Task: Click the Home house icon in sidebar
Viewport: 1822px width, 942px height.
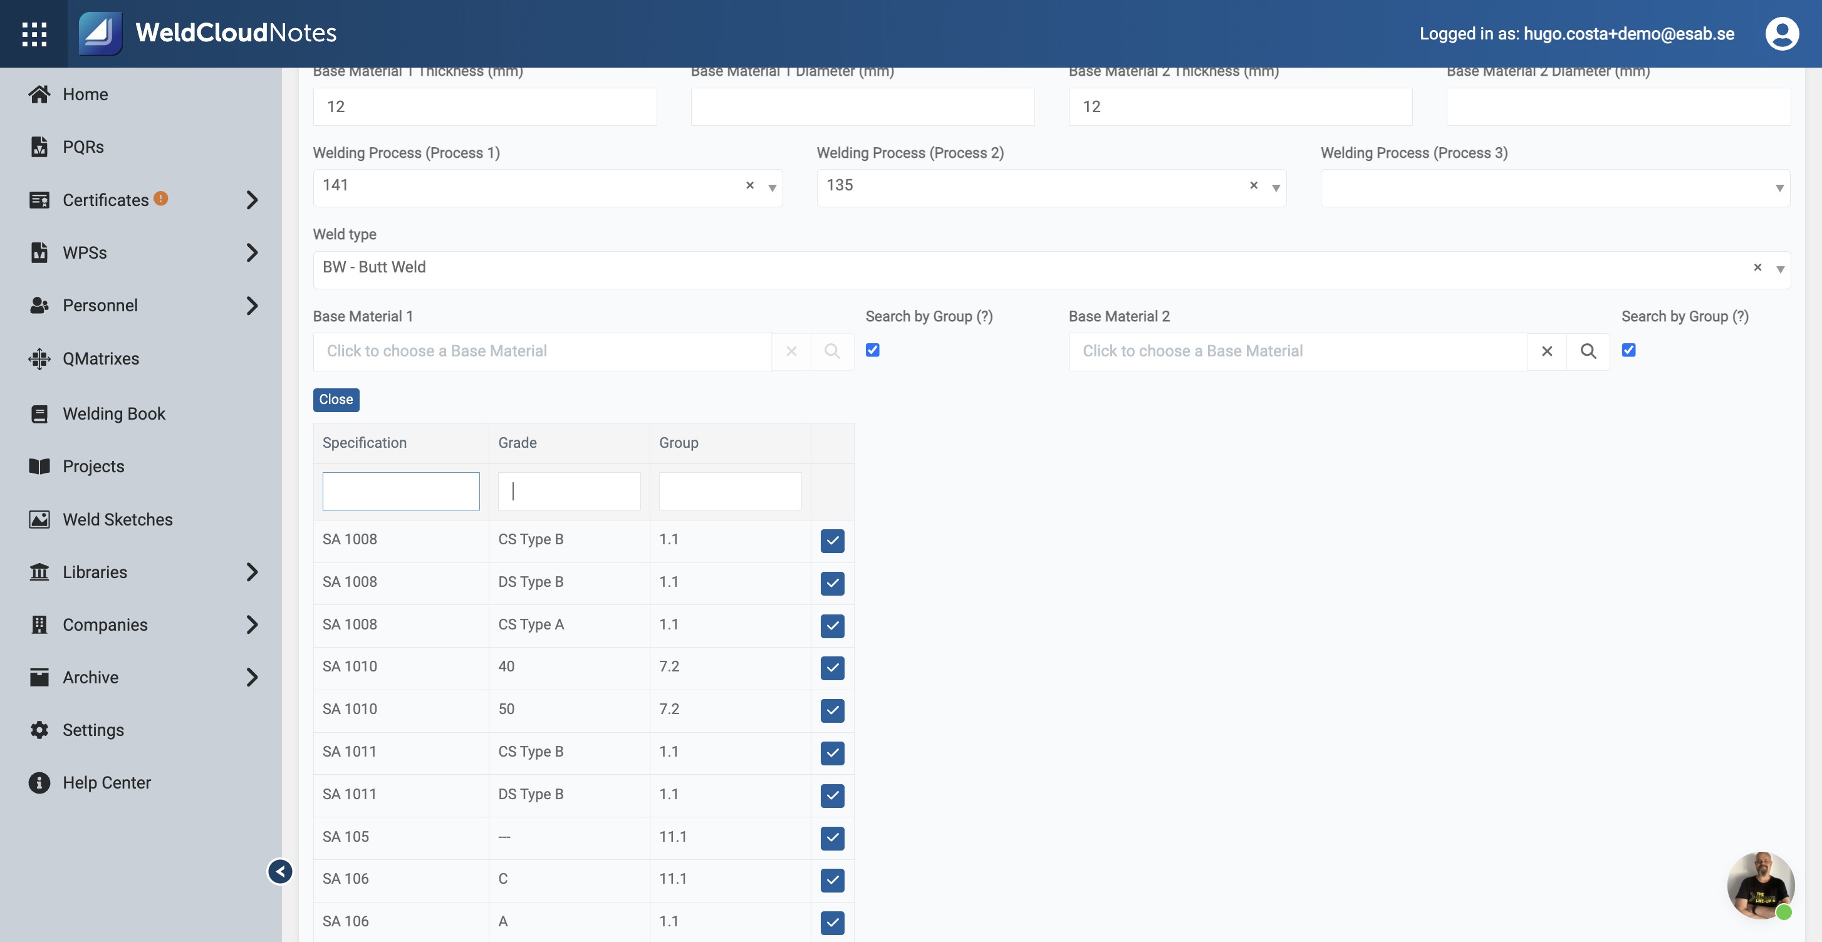Action: (39, 94)
